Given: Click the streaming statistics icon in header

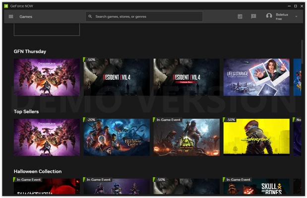Looking at the screenshot, I should (240, 16).
